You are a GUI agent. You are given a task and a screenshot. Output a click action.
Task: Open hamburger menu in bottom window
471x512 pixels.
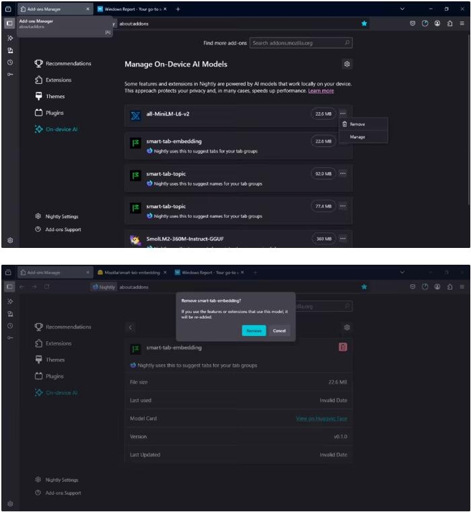coord(462,287)
